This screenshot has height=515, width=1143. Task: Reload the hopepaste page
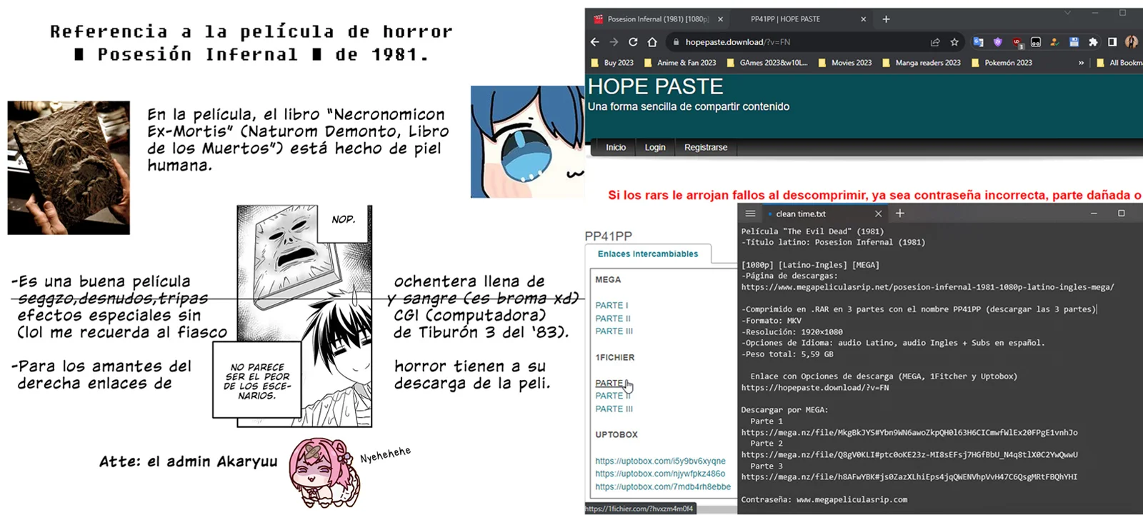pos(633,42)
